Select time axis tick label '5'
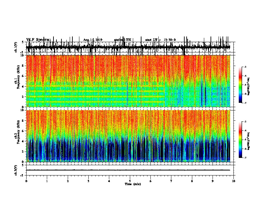 pyautogui.click(x=130, y=181)
